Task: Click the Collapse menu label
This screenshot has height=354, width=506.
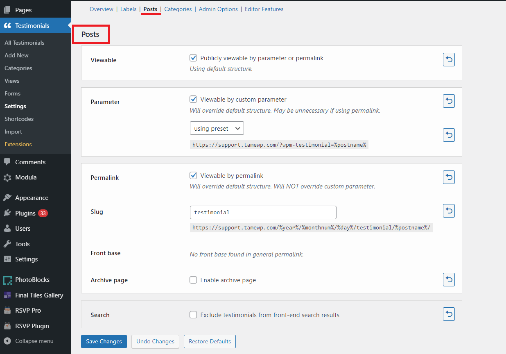Action: tap(34, 341)
